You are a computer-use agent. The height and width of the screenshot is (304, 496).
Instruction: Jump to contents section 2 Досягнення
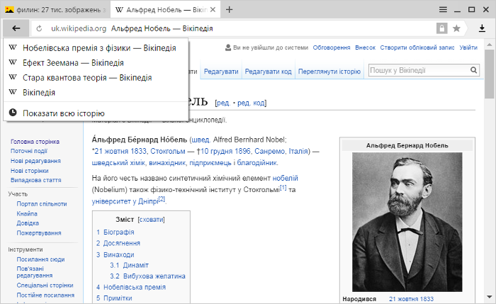[x=118, y=243]
